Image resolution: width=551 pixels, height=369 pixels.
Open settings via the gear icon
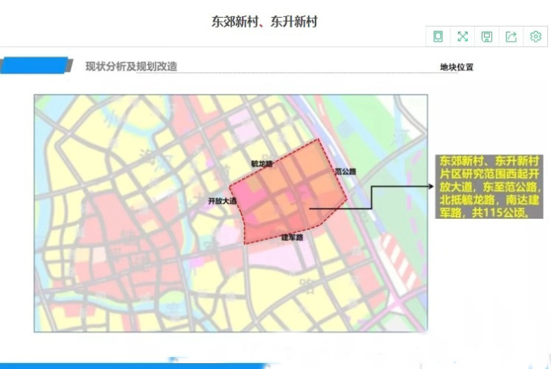[535, 36]
